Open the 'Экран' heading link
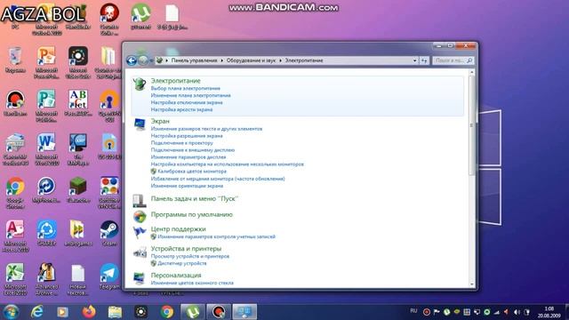The height and width of the screenshot is (320, 569). (x=160, y=121)
